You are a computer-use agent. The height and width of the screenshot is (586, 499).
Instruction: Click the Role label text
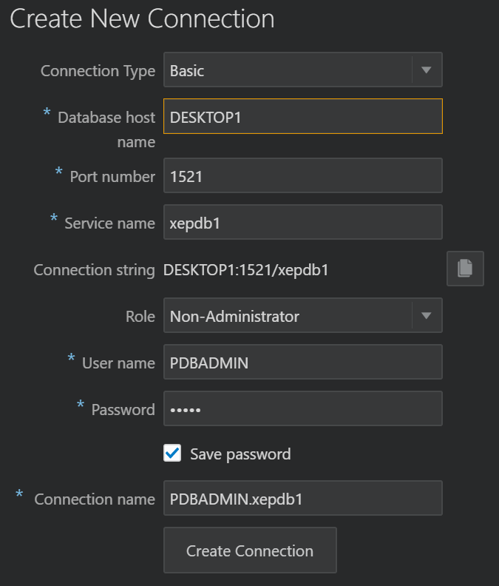pyautogui.click(x=140, y=317)
